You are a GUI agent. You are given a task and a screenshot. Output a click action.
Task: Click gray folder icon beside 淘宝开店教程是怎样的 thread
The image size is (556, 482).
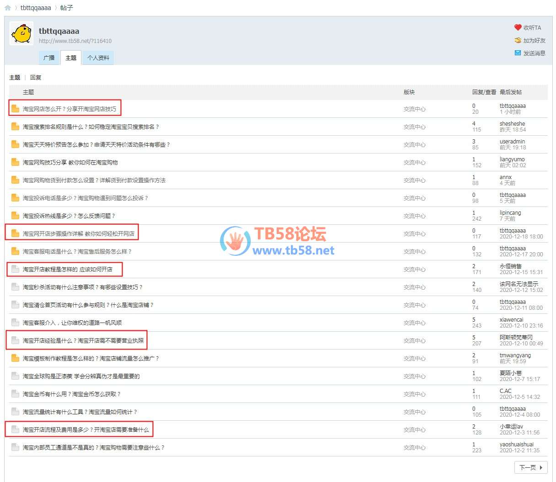pos(15,269)
